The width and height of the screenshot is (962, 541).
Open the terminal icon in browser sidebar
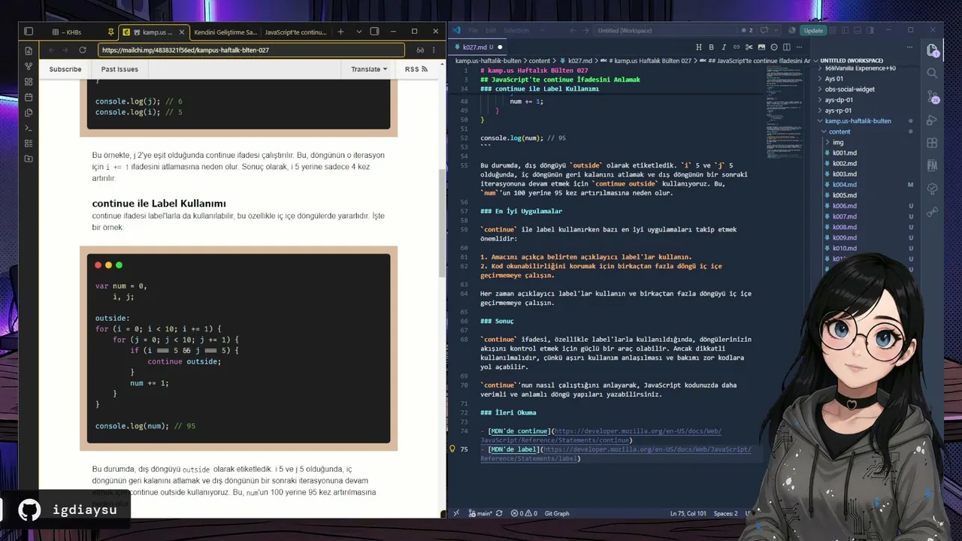point(29,128)
